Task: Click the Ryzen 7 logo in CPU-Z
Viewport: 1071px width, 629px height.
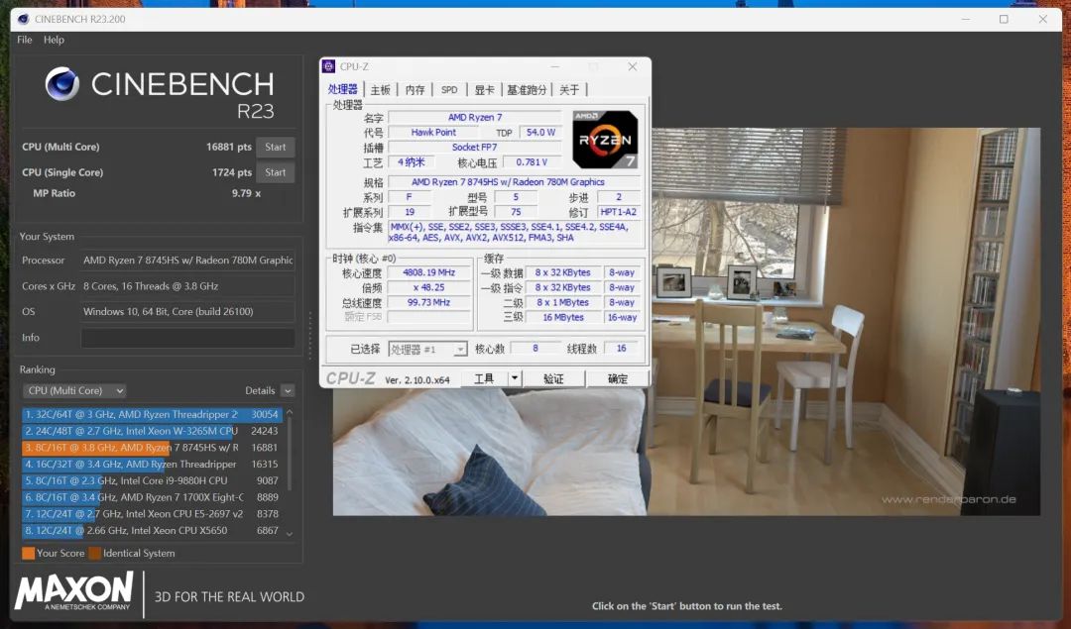Action: click(605, 139)
